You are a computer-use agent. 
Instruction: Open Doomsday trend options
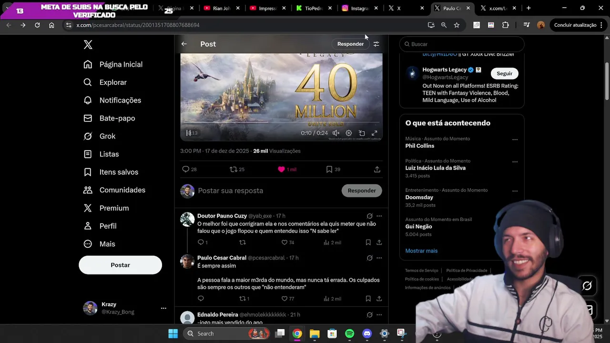(515, 191)
